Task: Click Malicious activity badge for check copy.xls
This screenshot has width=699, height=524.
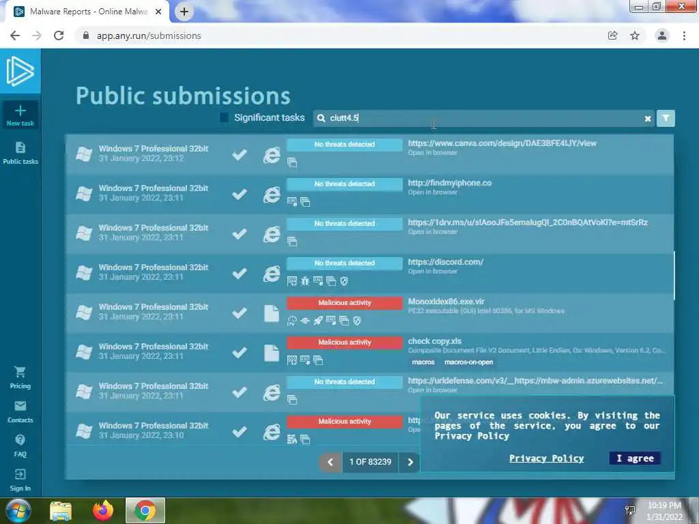Action: pyautogui.click(x=345, y=343)
